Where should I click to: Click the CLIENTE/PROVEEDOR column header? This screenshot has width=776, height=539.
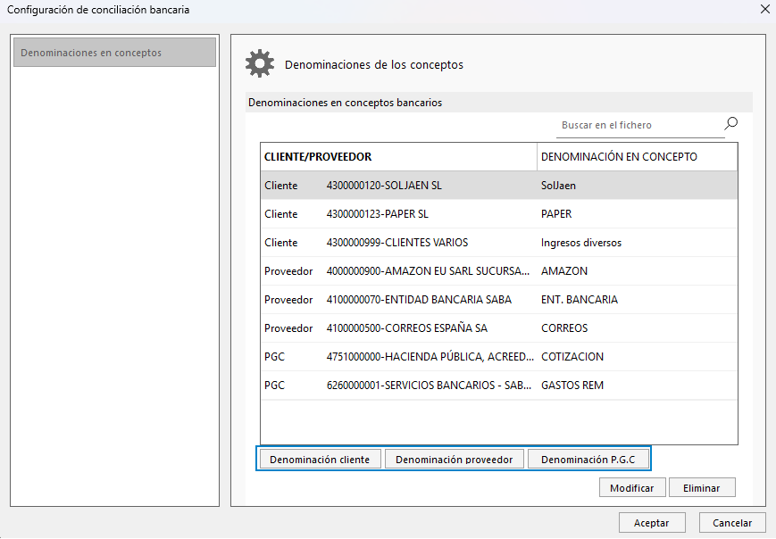tap(398, 157)
